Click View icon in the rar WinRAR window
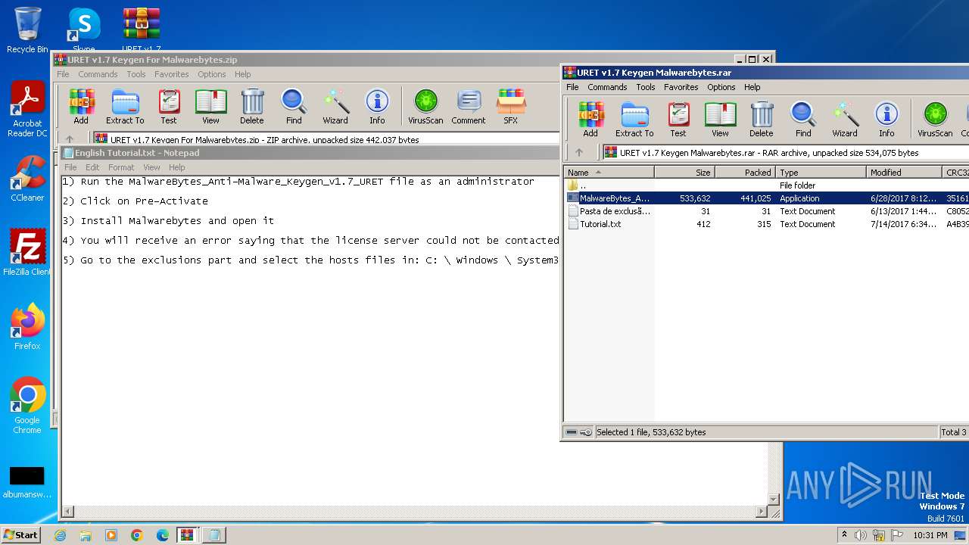Screen dimensions: 969x545 click(720, 120)
